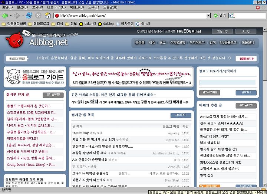267x194 pixels.
Task: Select 글목록 in site navigation
Action: [140, 43]
